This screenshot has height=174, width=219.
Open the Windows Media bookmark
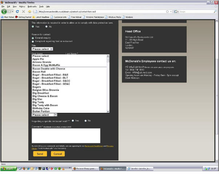[x=113, y=17]
